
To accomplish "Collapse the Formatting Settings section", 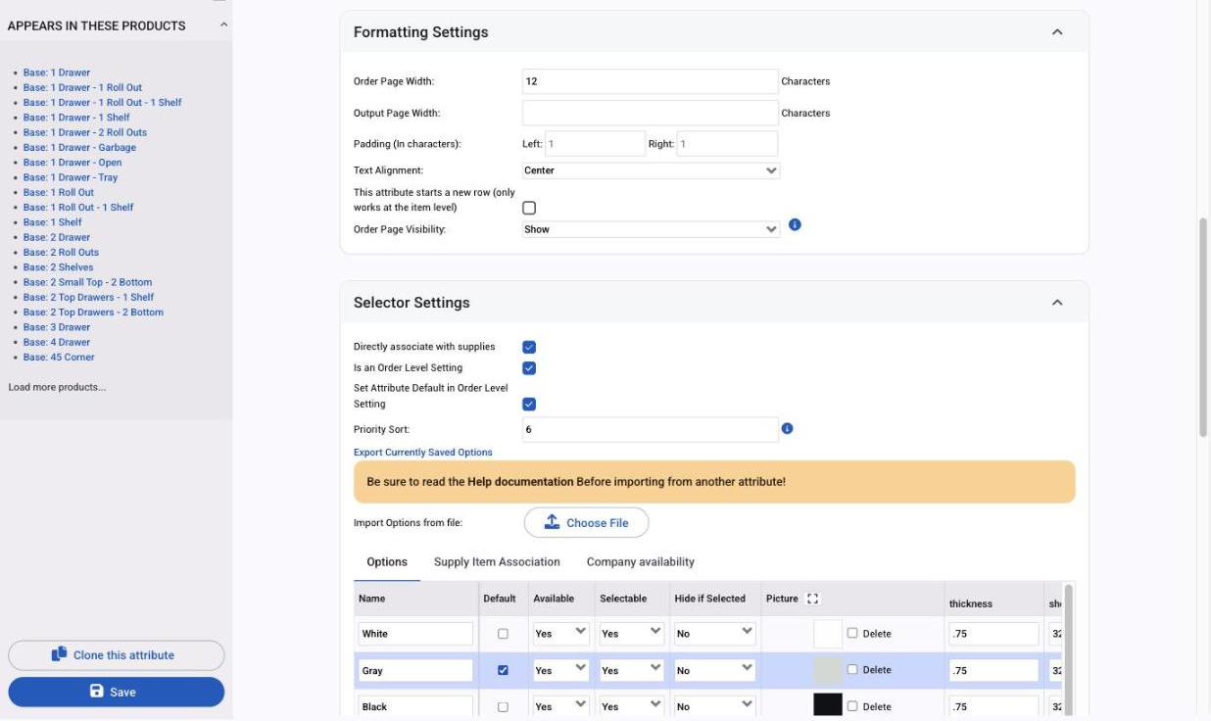I will [x=1057, y=32].
